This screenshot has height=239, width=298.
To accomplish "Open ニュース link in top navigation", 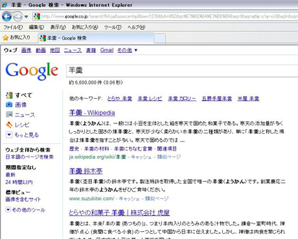I will [73, 50].
